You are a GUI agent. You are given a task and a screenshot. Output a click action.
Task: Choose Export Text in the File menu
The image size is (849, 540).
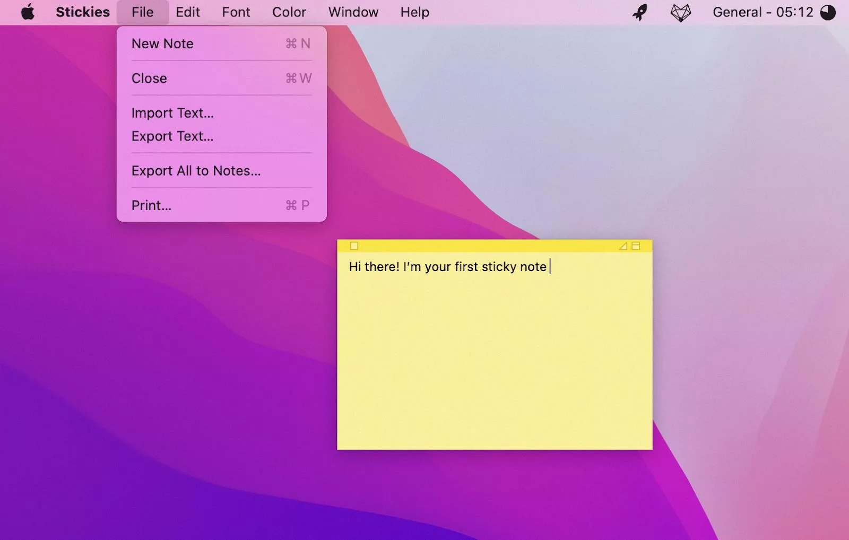click(172, 136)
